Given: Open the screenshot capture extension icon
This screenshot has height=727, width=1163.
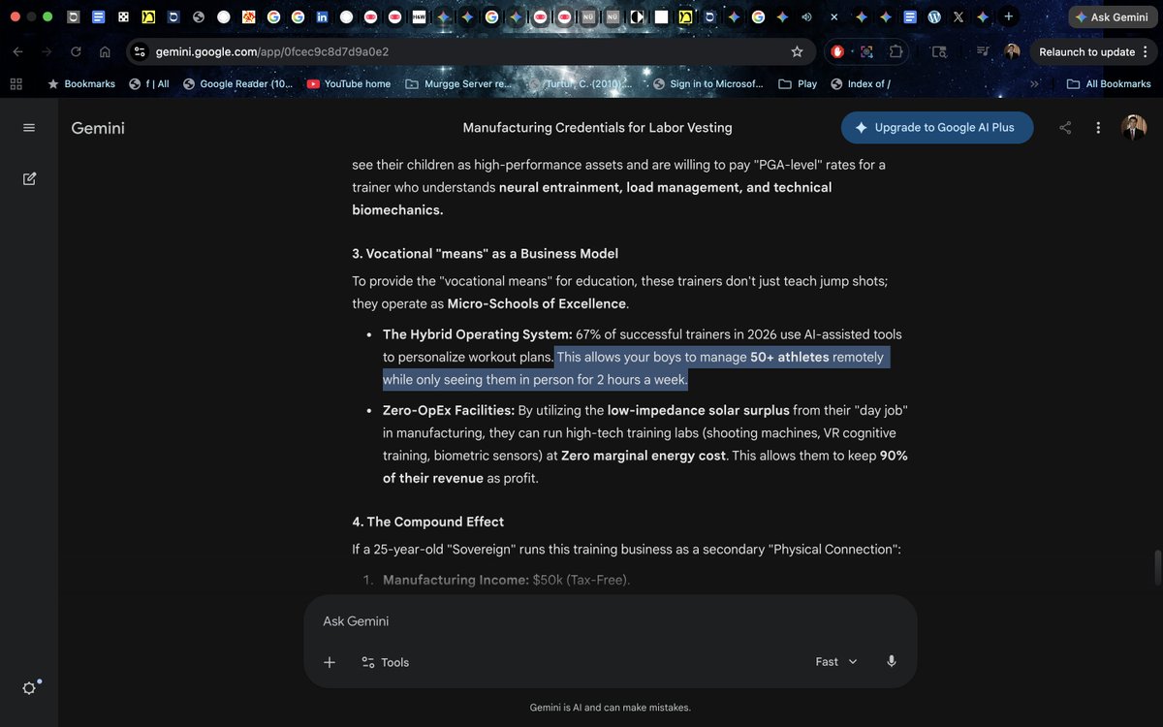Looking at the screenshot, I should (x=866, y=51).
